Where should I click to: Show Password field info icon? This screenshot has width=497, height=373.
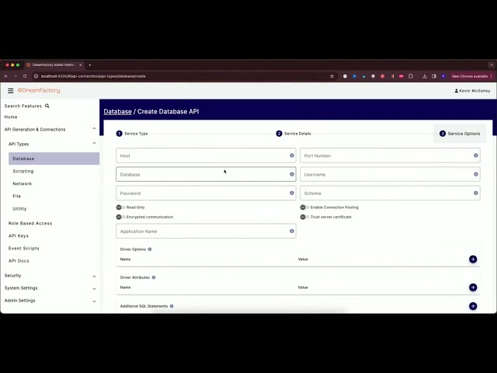click(292, 193)
